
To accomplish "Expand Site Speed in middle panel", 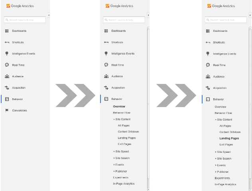I will pyautogui.click(x=114, y=151).
